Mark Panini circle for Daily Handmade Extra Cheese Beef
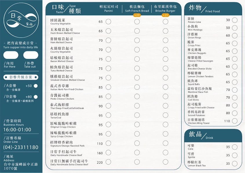Image resolution: width=245 pixels, height=173 pixels. click(108, 162)
